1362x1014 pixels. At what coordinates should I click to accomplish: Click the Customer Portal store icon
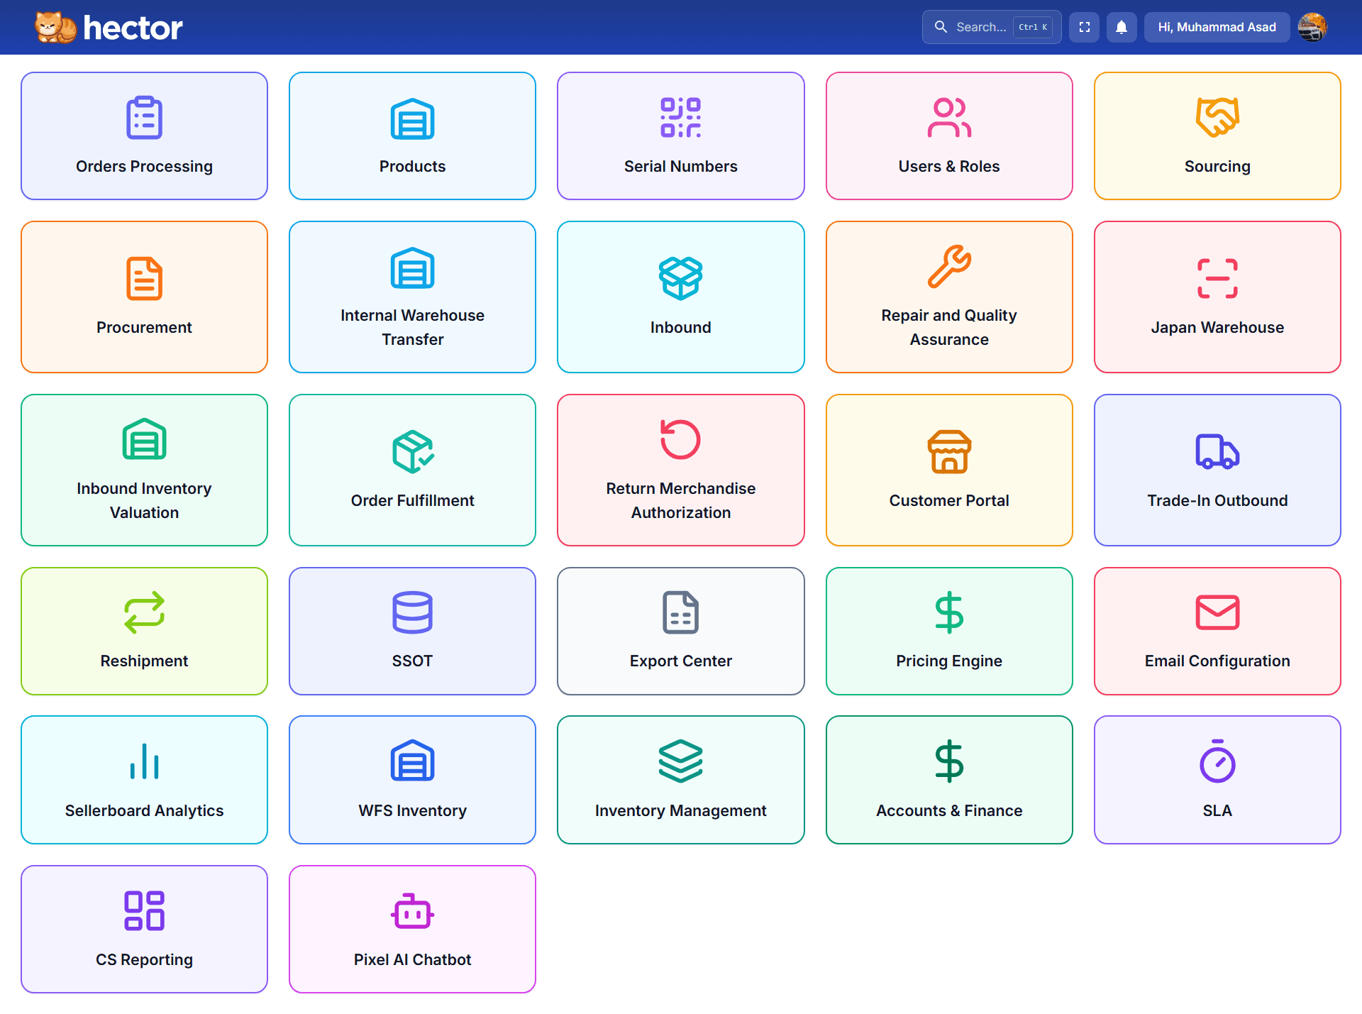click(x=949, y=451)
